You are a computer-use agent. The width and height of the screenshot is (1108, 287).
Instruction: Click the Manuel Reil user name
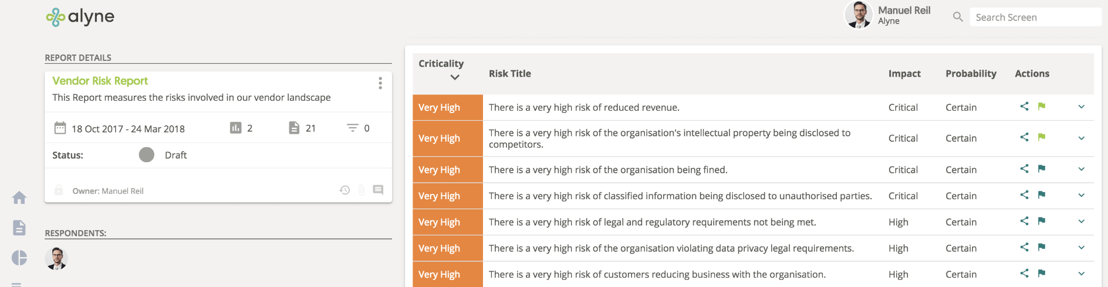[x=904, y=10]
